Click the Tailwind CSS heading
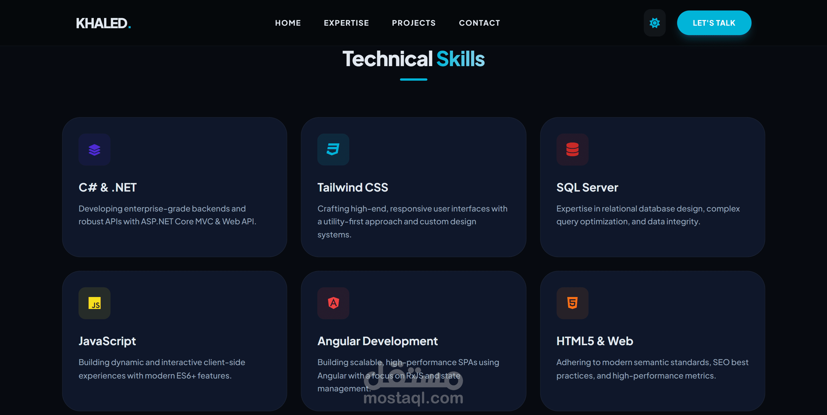 point(352,187)
